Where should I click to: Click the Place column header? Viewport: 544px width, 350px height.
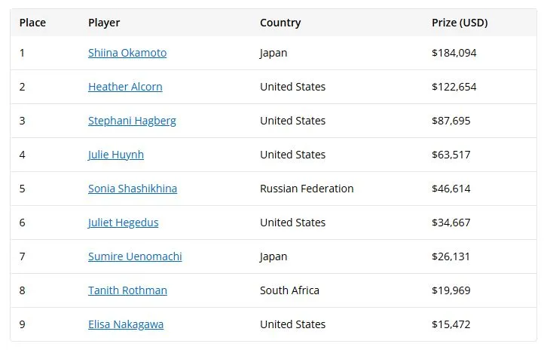pyautogui.click(x=32, y=23)
